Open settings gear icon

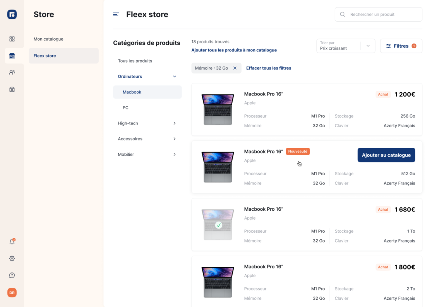click(12, 258)
